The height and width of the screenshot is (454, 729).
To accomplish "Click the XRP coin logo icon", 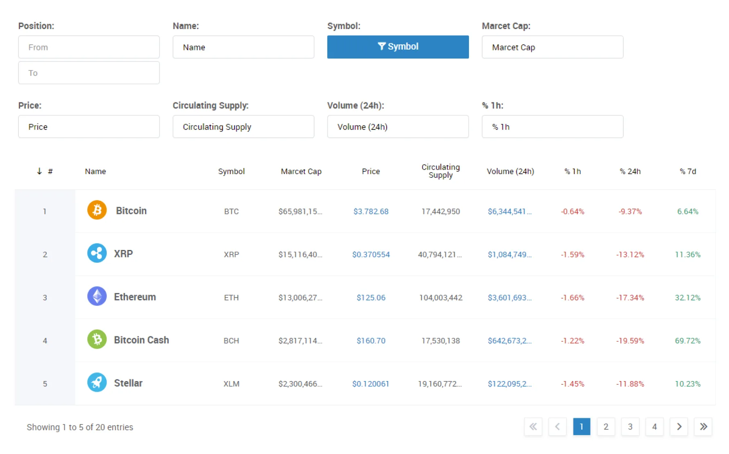I will pyautogui.click(x=97, y=253).
